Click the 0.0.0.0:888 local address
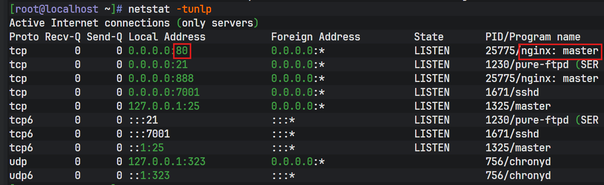The image size is (604, 185). tap(161, 78)
